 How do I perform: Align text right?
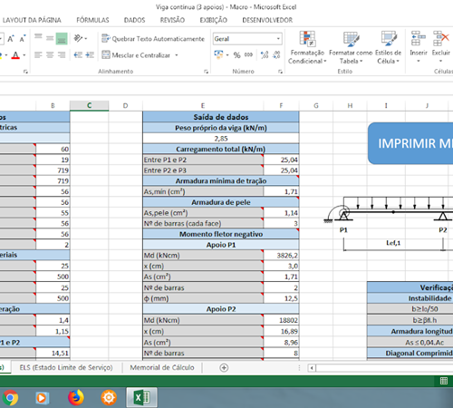pos(62,55)
